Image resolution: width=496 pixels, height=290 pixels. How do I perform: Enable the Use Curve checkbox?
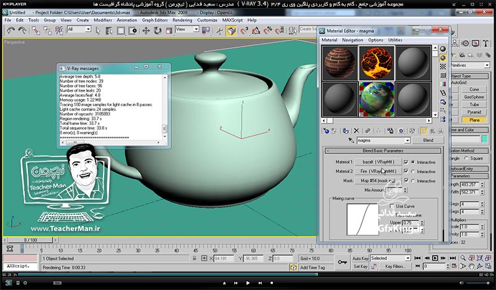point(392,206)
